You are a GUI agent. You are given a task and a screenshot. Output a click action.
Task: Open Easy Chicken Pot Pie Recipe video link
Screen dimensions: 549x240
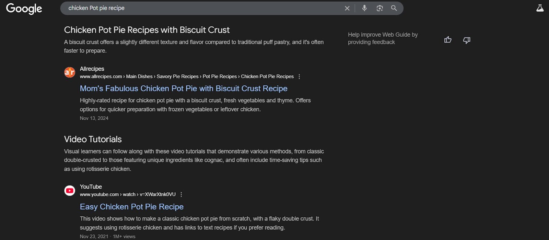click(x=131, y=207)
